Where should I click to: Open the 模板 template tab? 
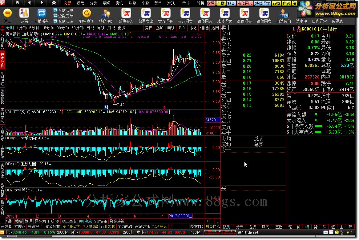point(19,221)
